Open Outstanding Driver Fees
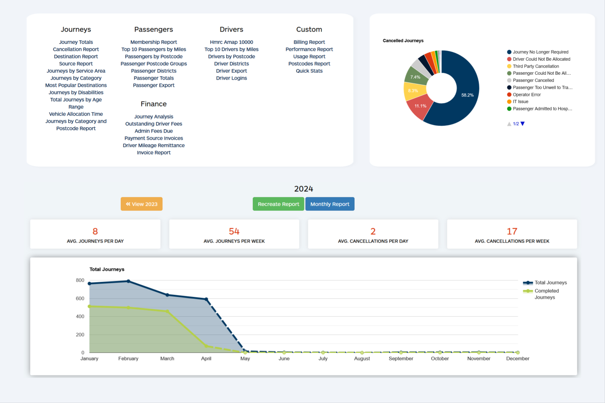Screen dimensions: 605x403 154,123
